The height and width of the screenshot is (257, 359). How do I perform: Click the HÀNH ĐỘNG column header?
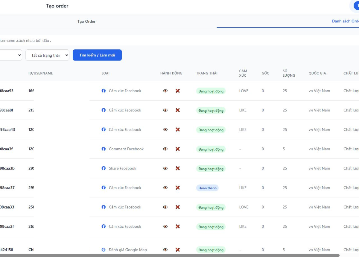coord(171,73)
